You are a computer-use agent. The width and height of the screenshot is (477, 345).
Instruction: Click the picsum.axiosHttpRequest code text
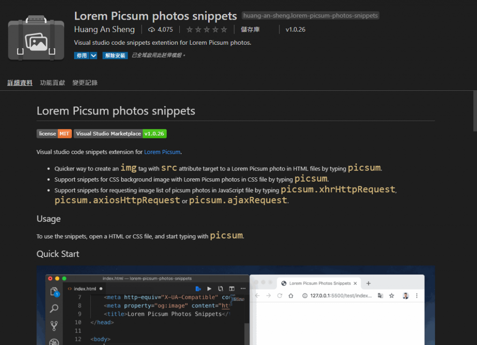click(117, 200)
